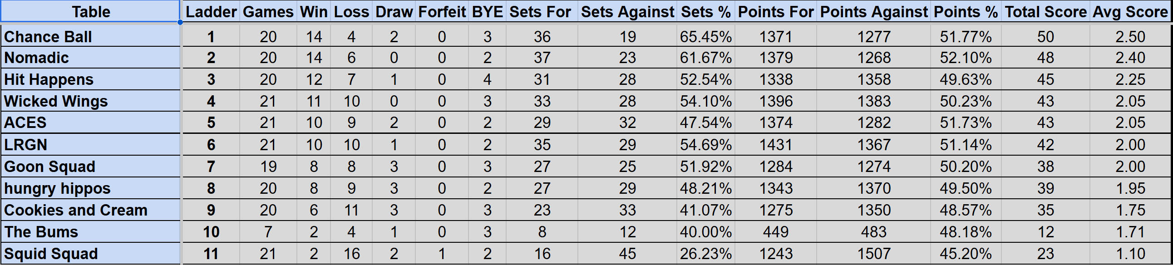
Task: Select the "Avg Score" header cell
Action: 1130,11
